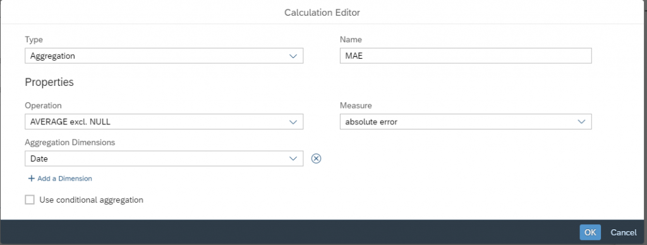647x245 pixels.
Task: Open the 'absolute error' measure dropdown
Action: point(466,122)
